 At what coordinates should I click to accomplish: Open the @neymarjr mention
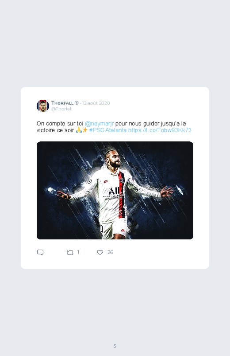pos(99,124)
